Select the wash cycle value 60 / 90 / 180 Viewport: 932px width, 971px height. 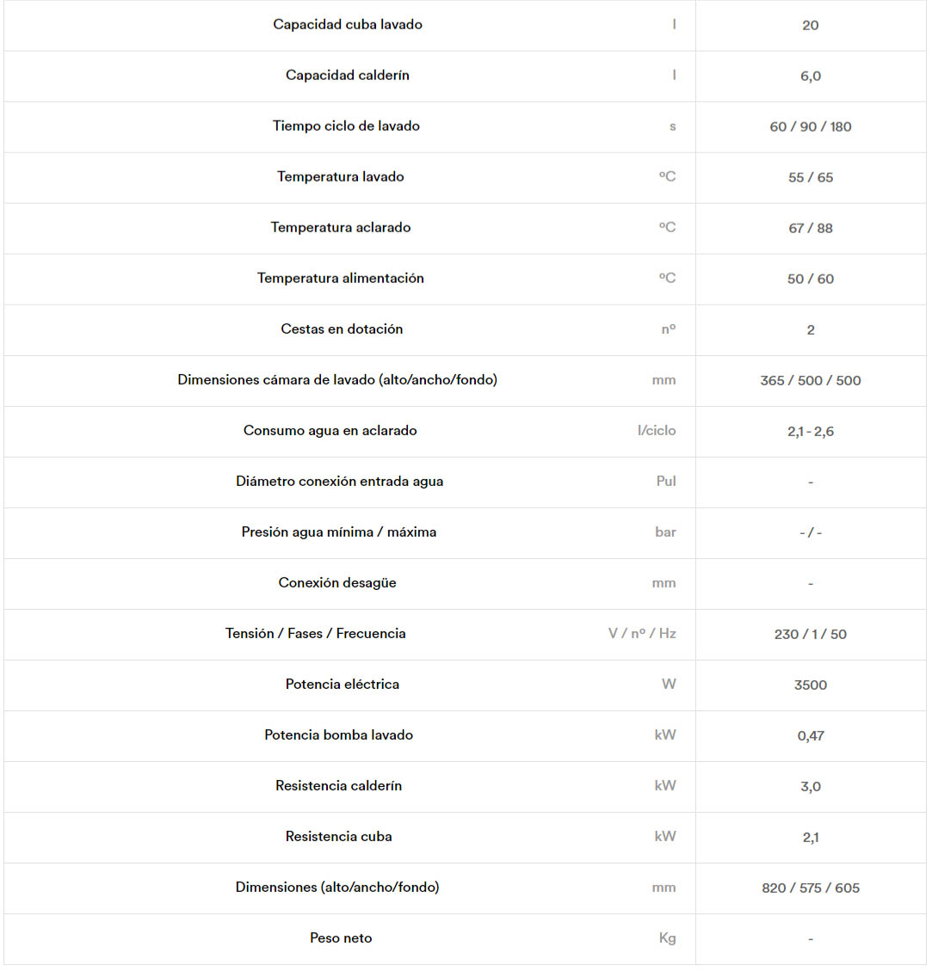(811, 126)
